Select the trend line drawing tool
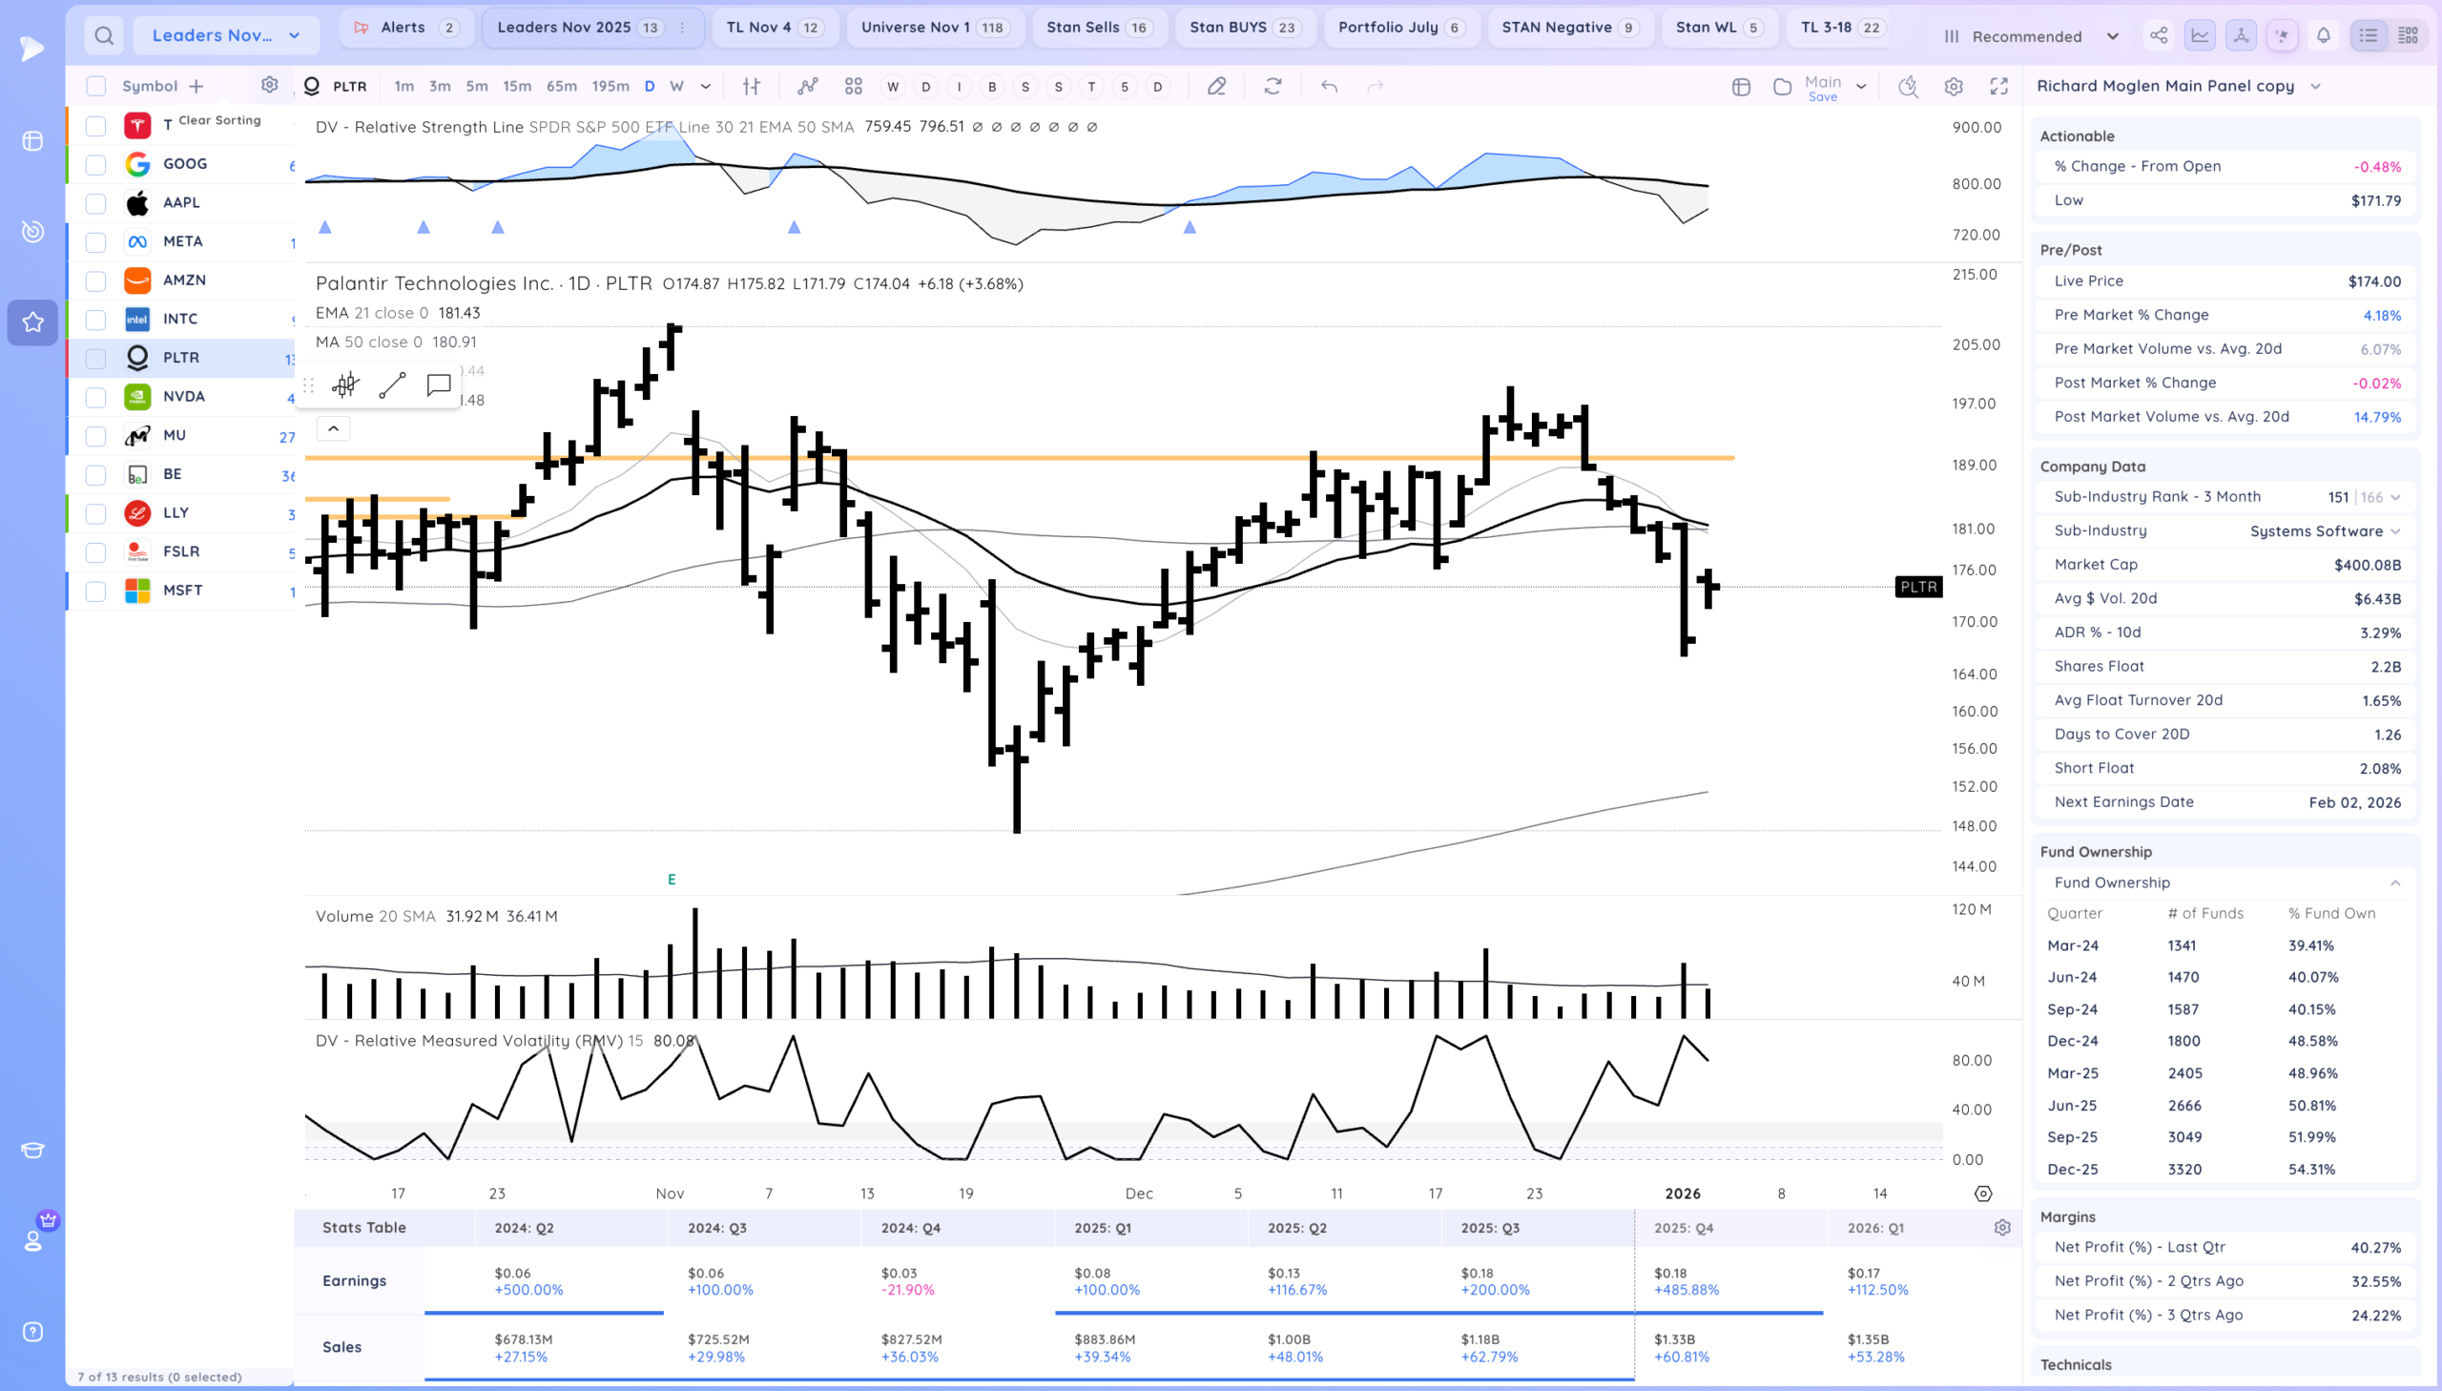This screenshot has width=2442, height=1391. 391,385
